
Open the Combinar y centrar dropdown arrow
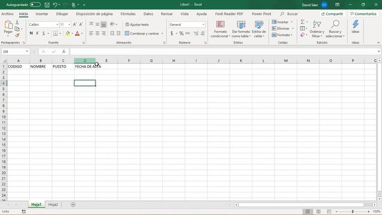[x=162, y=33]
